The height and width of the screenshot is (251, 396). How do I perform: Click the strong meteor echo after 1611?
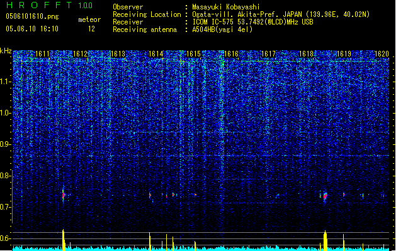[64, 195]
